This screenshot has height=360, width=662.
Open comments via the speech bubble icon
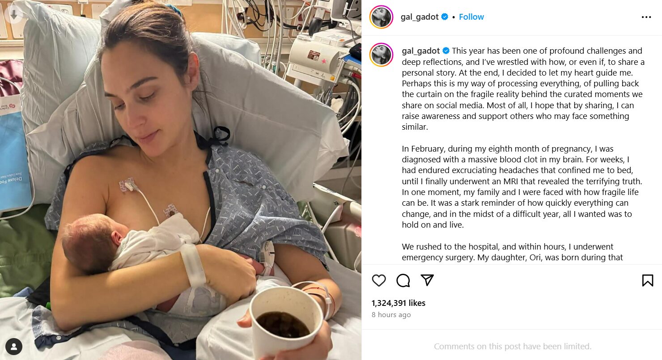point(403,280)
